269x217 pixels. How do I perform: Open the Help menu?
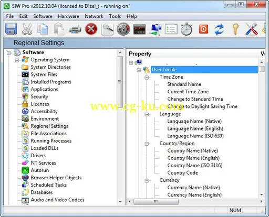[x=132, y=16]
